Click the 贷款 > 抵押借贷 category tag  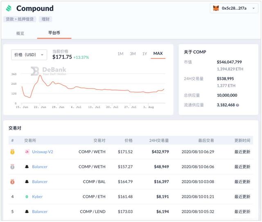(20, 19)
